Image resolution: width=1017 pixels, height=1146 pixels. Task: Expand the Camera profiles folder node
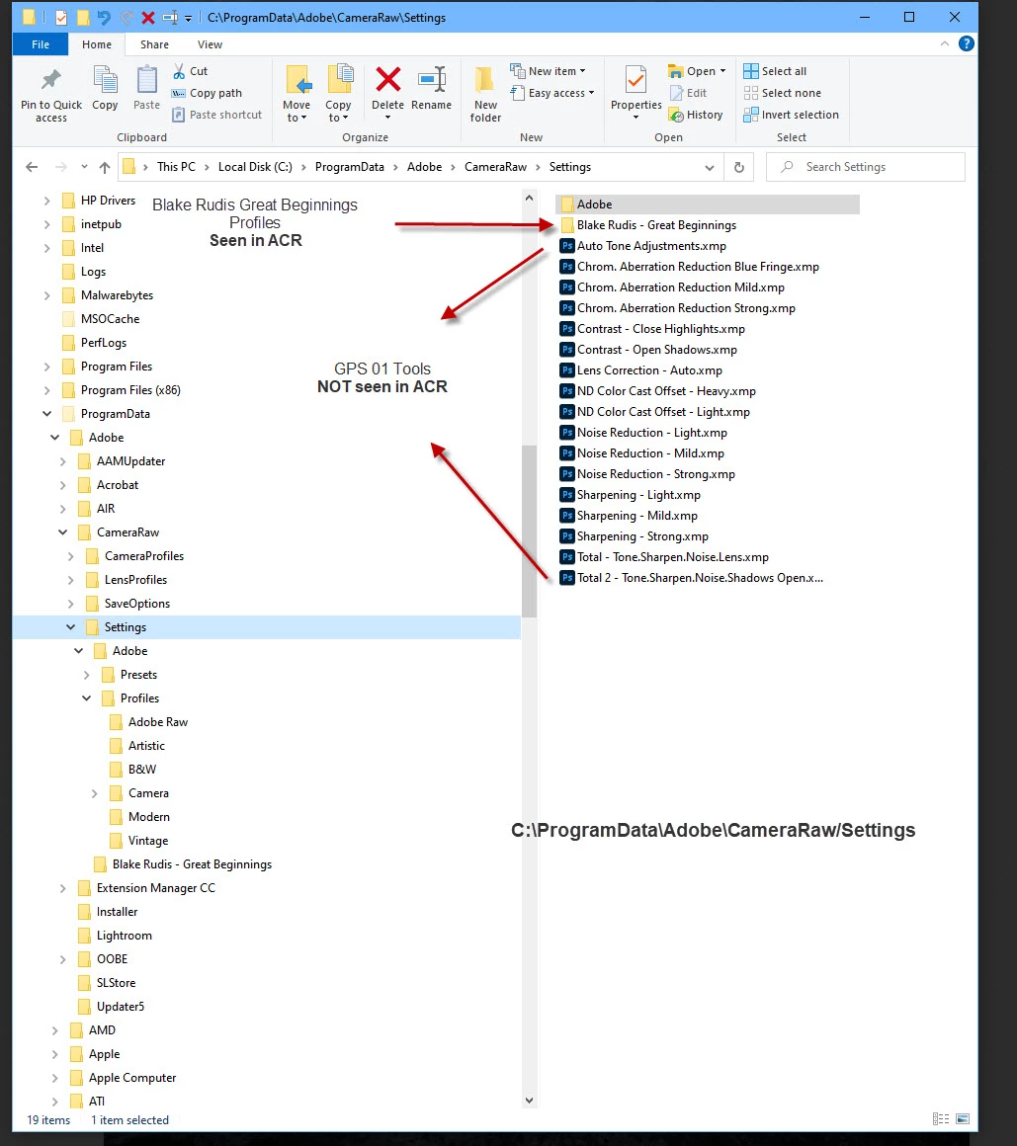[x=94, y=793]
